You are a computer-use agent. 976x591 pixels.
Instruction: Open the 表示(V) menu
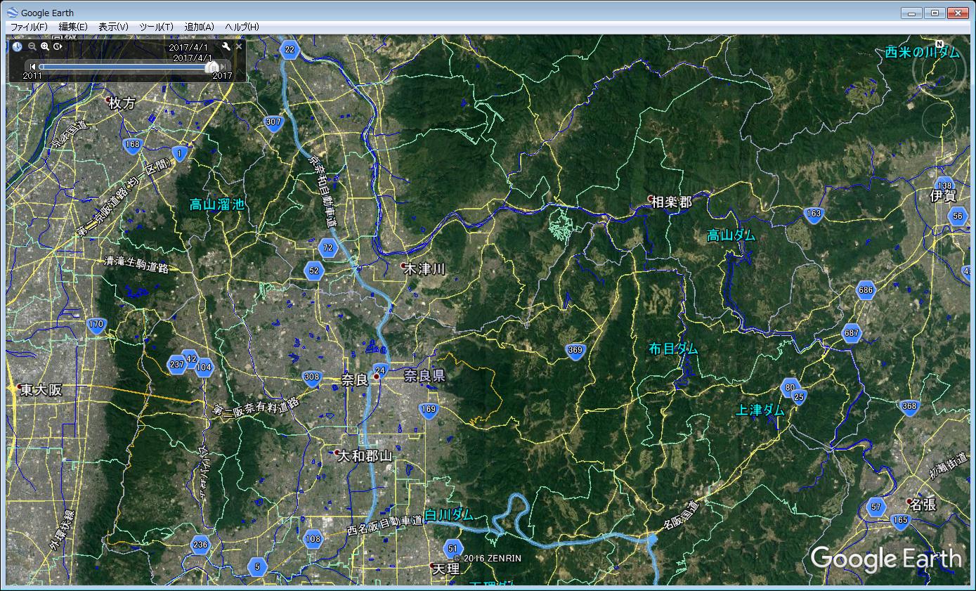[113, 27]
